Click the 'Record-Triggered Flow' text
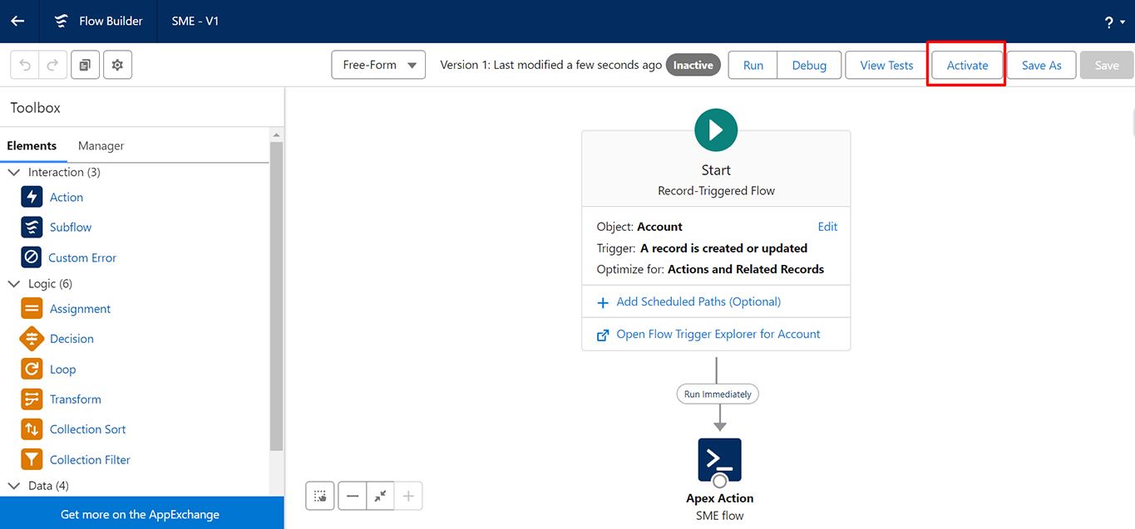Viewport: 1135px width, 529px height. 716,191
